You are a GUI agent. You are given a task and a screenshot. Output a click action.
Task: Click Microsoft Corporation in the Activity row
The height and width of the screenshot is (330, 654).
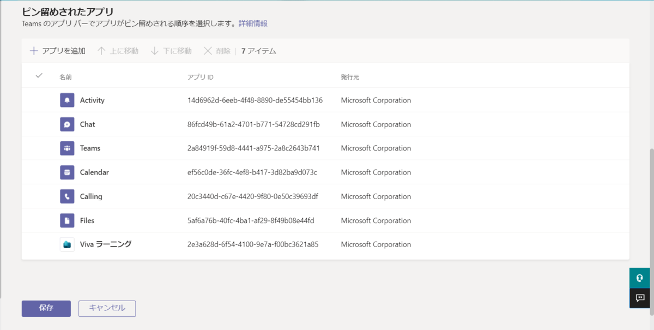pyautogui.click(x=376, y=100)
